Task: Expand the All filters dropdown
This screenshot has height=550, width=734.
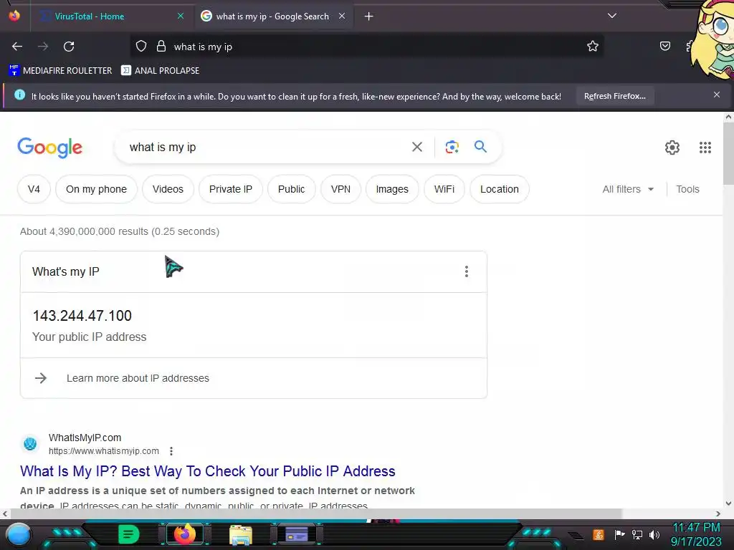Action: [628, 189]
